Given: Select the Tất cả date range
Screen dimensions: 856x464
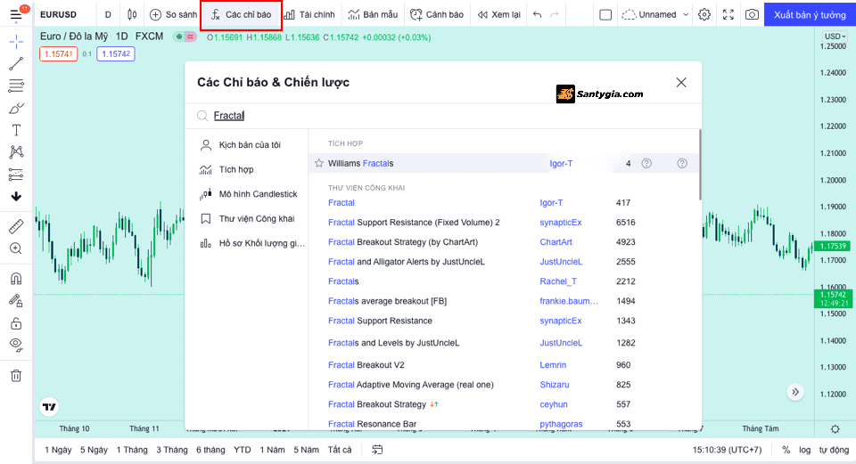Looking at the screenshot, I should tap(340, 450).
